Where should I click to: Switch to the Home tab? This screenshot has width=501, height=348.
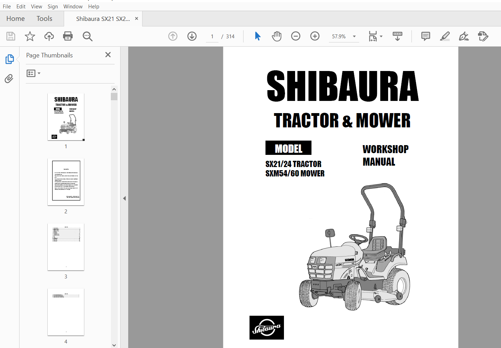coord(15,18)
